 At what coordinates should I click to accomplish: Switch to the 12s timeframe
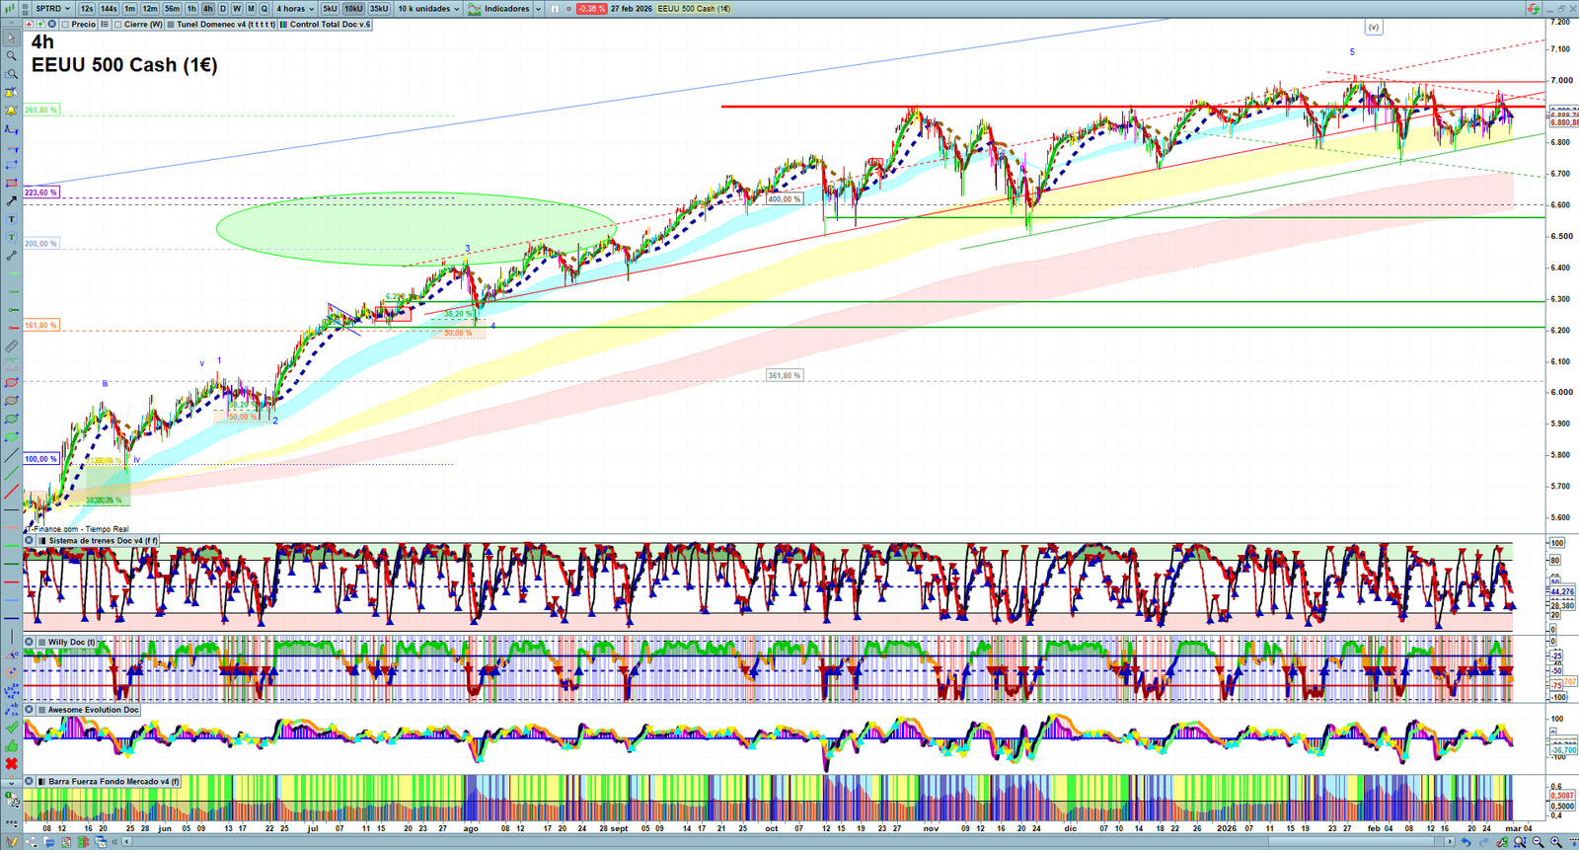(87, 8)
